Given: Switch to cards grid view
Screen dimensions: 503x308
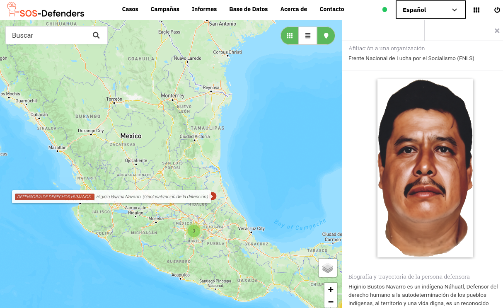Looking at the screenshot, I should point(290,36).
